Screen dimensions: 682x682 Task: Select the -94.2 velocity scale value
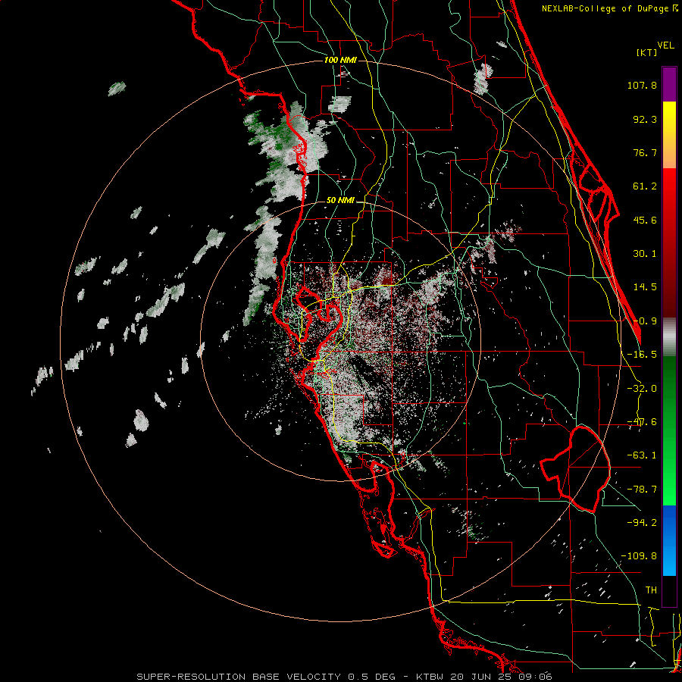[x=642, y=522]
